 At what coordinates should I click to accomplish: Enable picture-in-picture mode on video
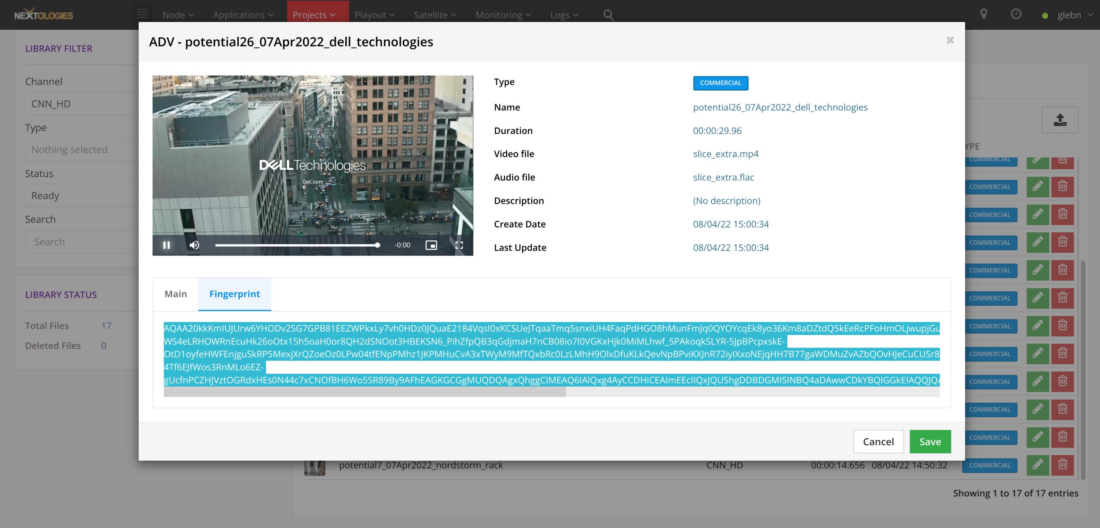431,245
